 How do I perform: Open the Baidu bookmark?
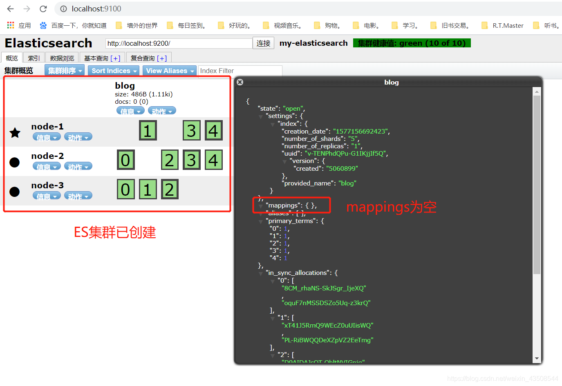[x=73, y=25]
